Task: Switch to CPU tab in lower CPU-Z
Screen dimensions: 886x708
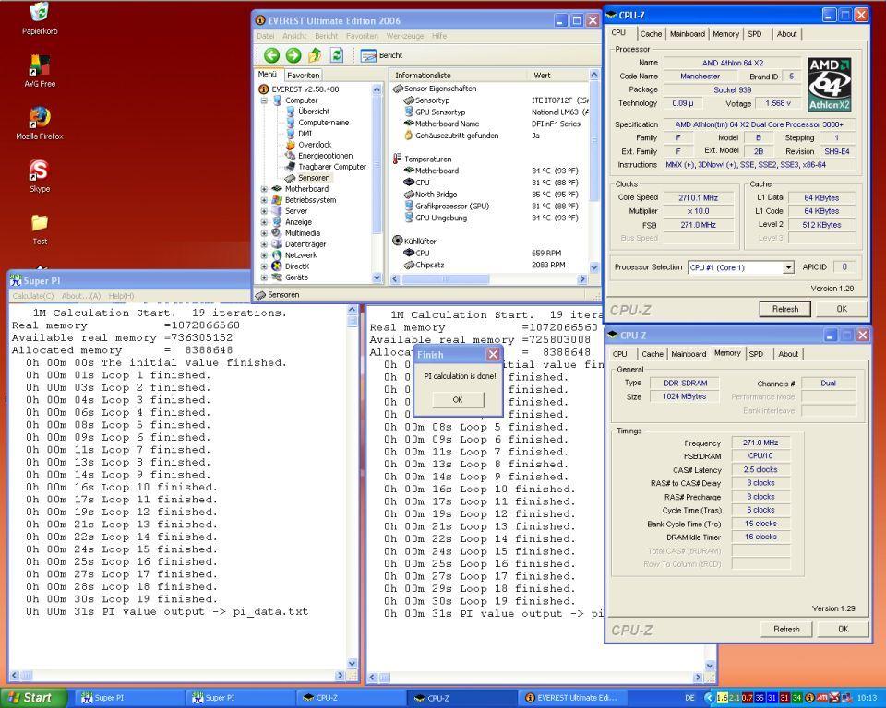Action: click(x=620, y=354)
